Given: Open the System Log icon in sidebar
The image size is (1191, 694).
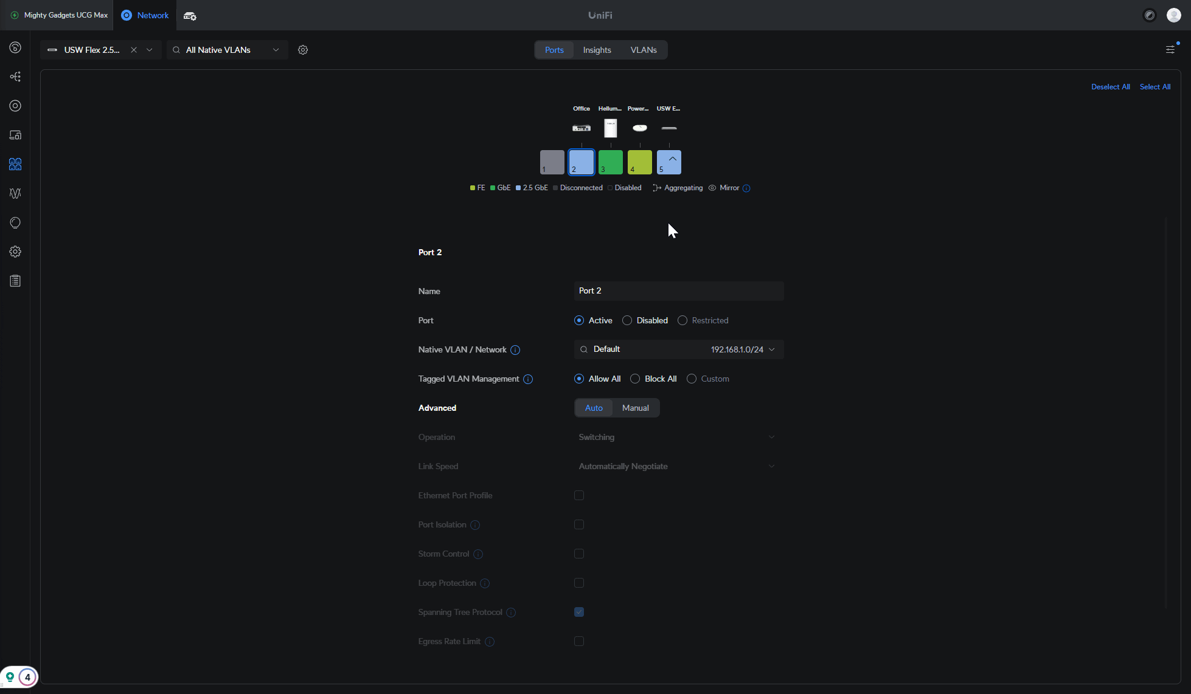Looking at the screenshot, I should click(x=15, y=281).
